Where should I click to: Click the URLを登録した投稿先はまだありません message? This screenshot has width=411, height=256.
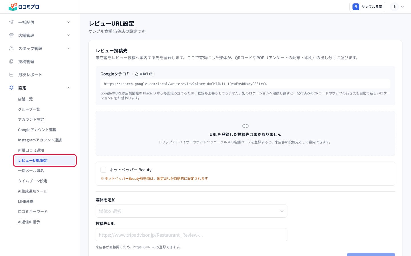[x=245, y=135]
